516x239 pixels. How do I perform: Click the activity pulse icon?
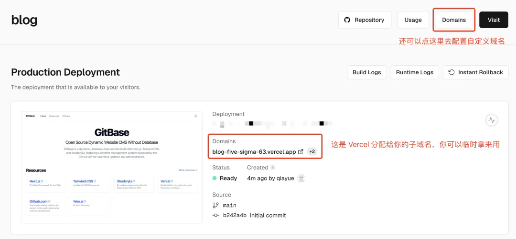[x=492, y=120]
